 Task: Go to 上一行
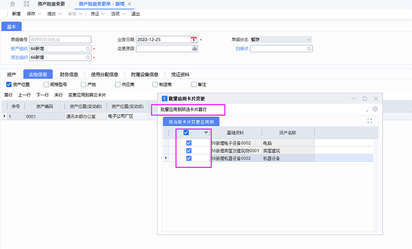(x=24, y=95)
